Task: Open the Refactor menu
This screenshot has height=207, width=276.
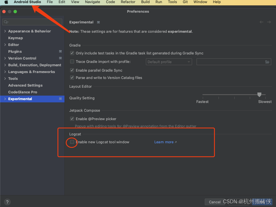Action: (x=128, y=2)
